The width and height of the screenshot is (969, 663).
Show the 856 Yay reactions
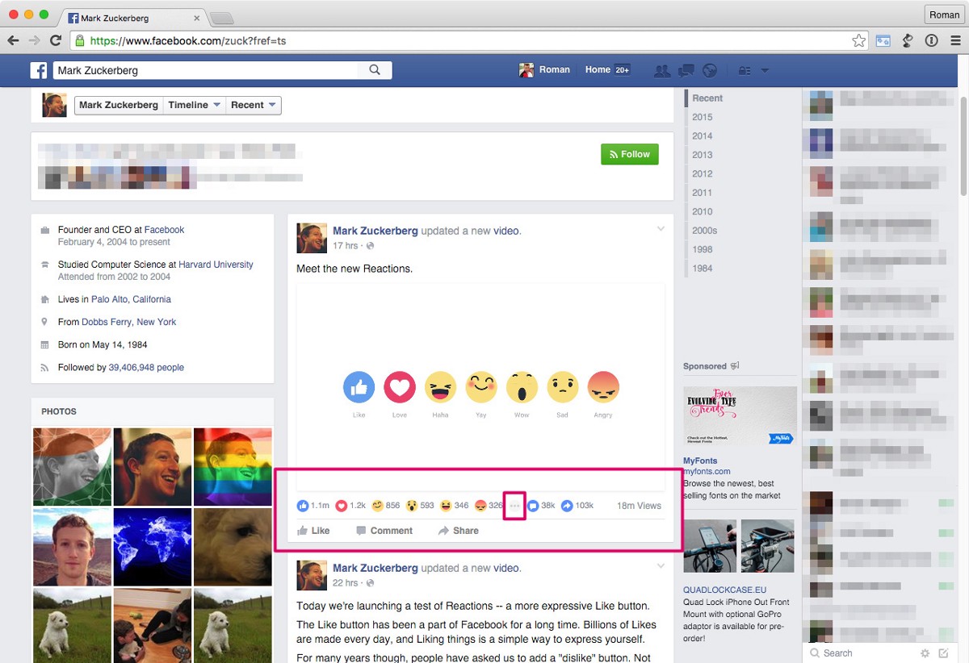[x=386, y=506]
